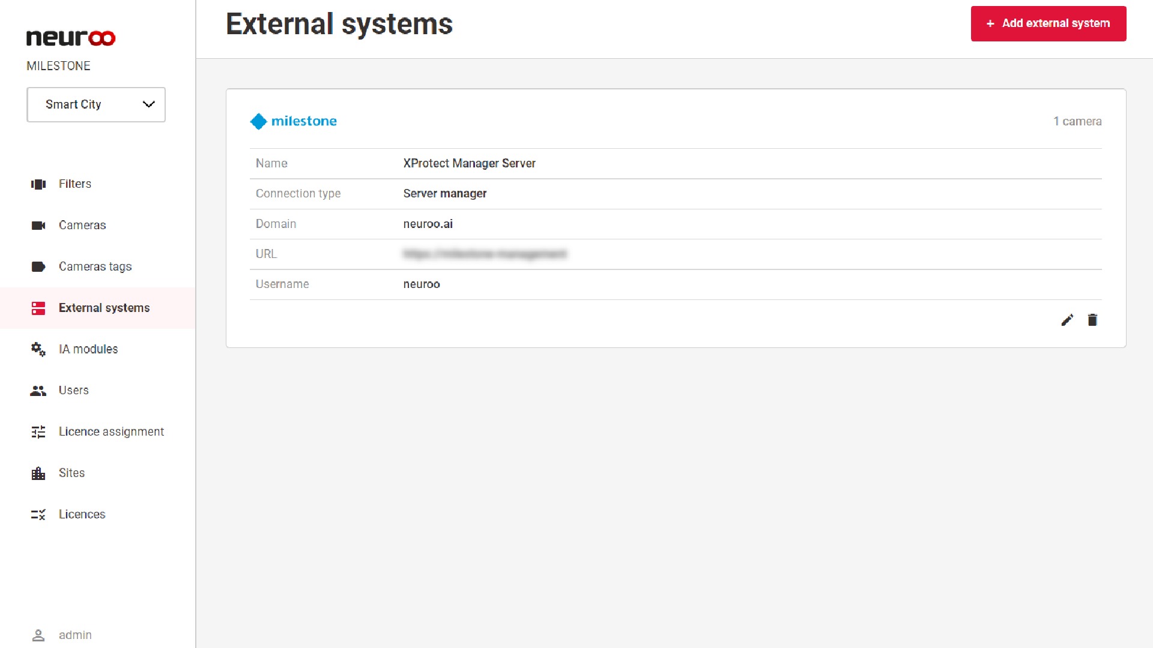The width and height of the screenshot is (1153, 648).
Task: Select the Server manager connection type value
Action: coord(445,194)
